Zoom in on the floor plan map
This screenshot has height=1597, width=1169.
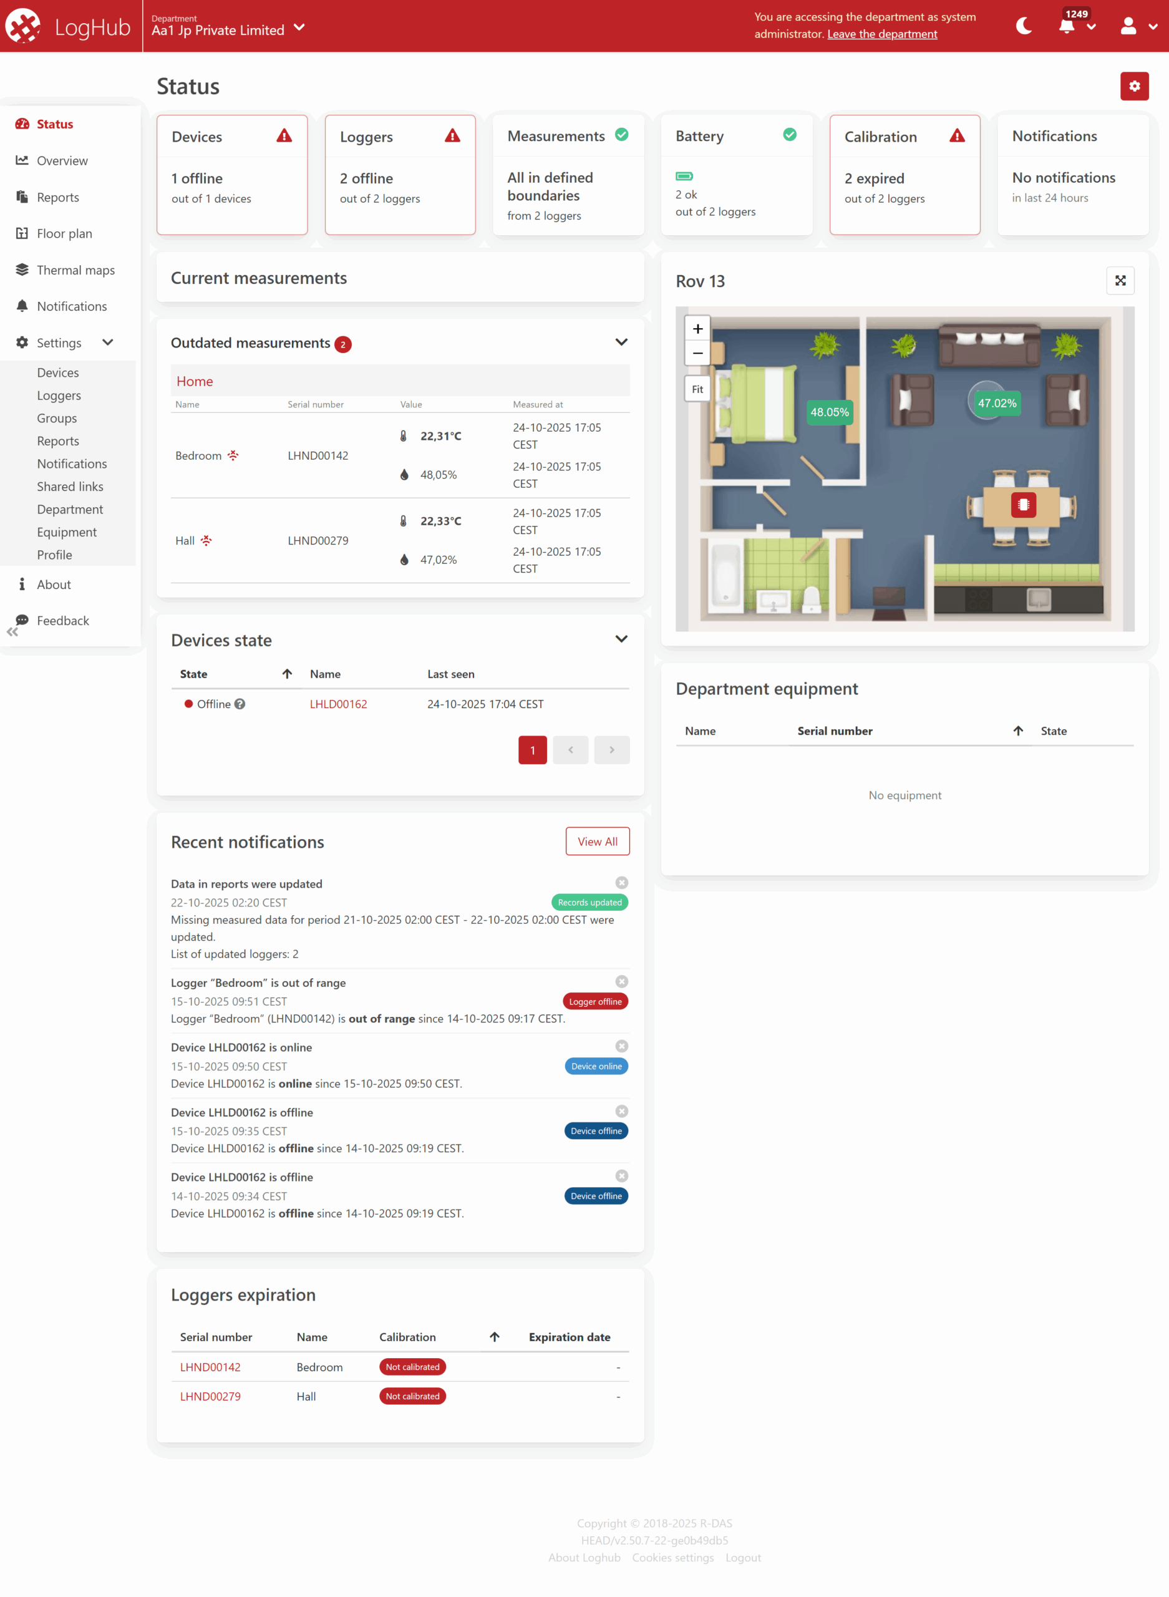point(697,329)
